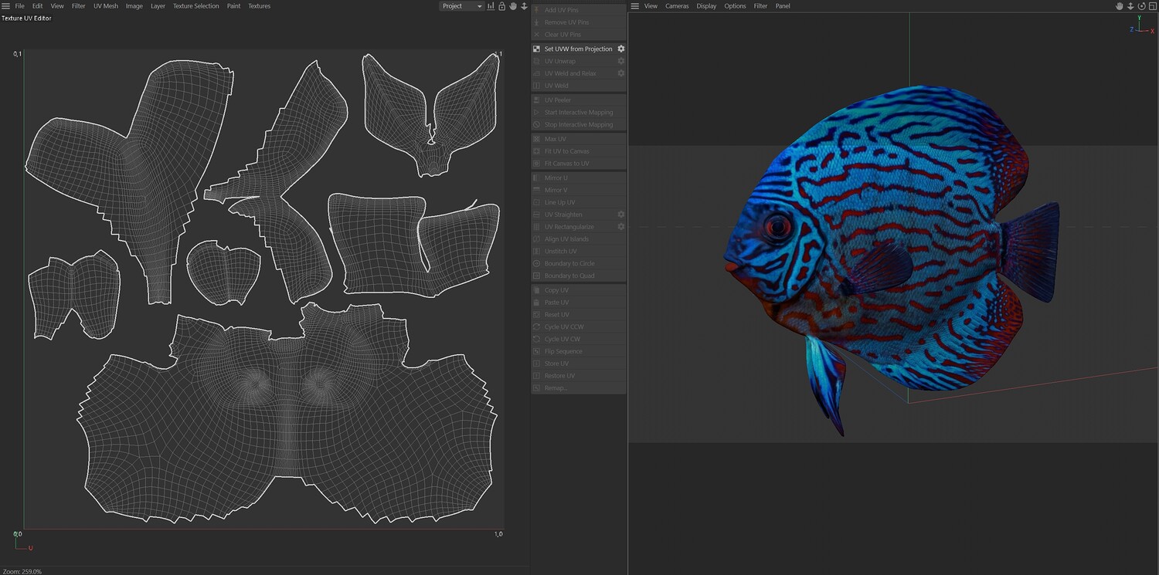Screen dimensions: 1159x575
Task: Click the zoom arrows icon in UV editor
Action: [524, 6]
